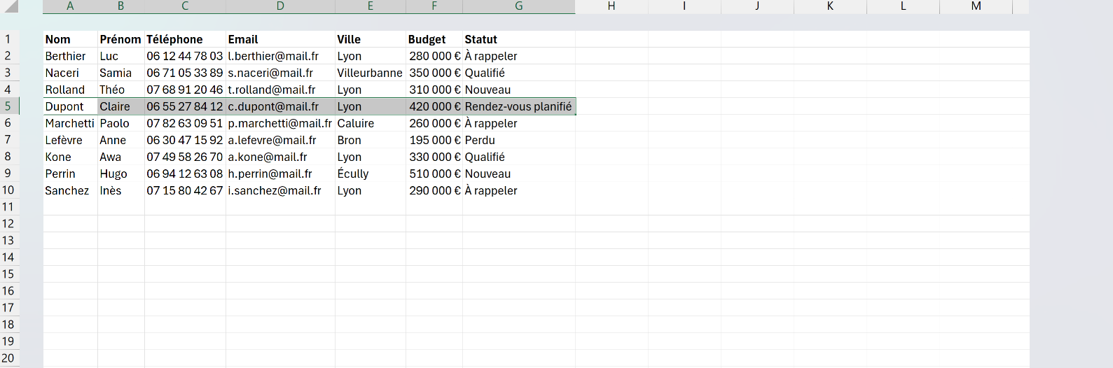Select row 5 header
Image resolution: width=1113 pixels, height=368 pixels.
[9, 106]
